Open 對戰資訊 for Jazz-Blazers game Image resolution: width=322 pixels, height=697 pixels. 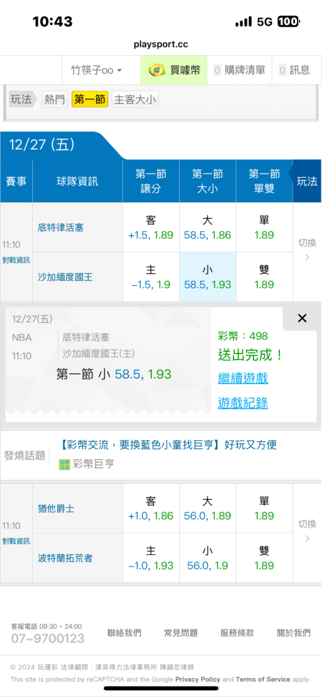pyautogui.click(x=16, y=542)
